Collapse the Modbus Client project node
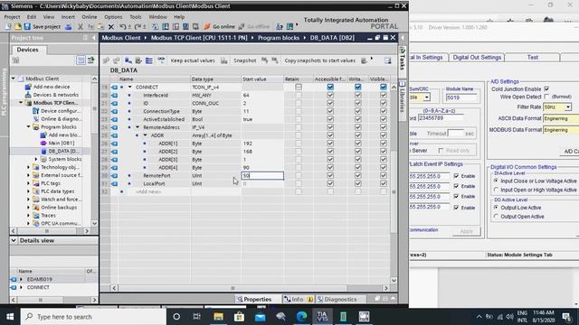579x325 pixels. (14, 79)
